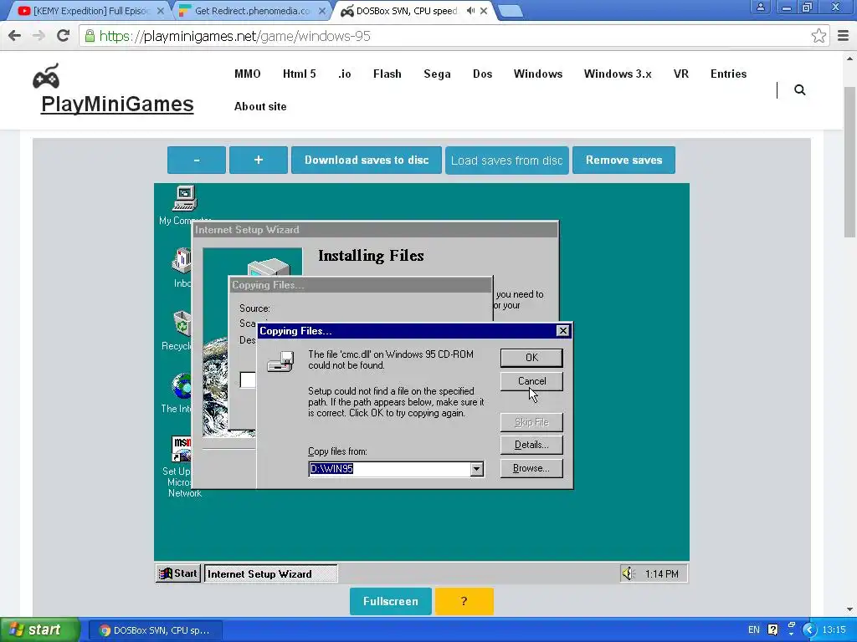Viewport: 857px width, 642px height.
Task: Click Load saves from disc
Action: (506, 160)
